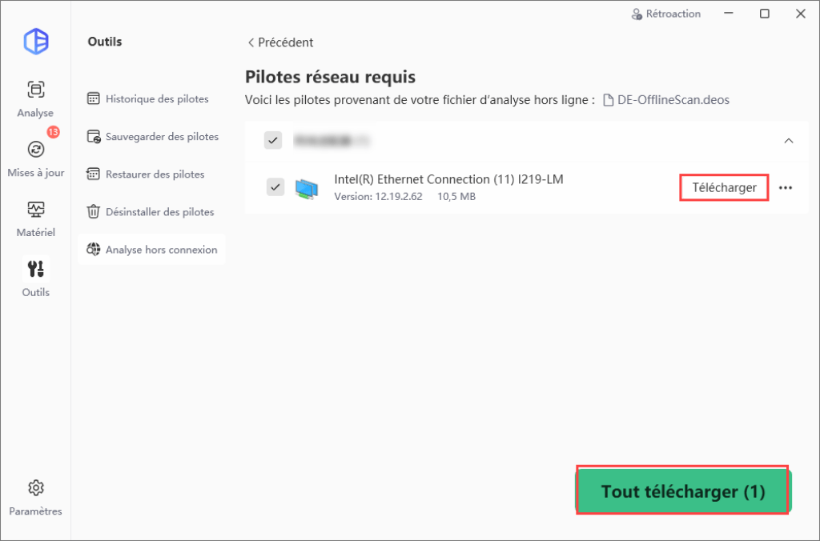Click the network adapter device icon
The image size is (820, 541).
307,188
